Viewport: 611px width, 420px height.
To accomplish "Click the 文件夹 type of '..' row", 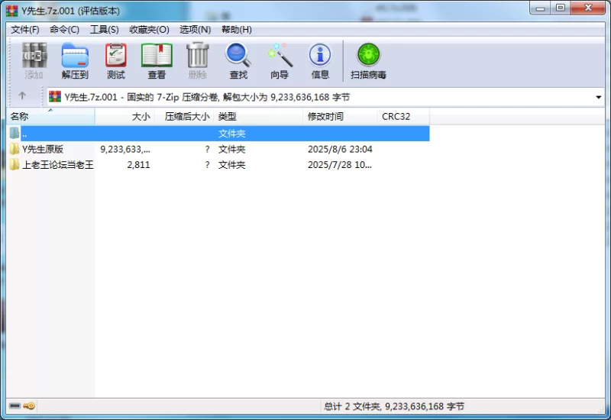I will tap(232, 133).
